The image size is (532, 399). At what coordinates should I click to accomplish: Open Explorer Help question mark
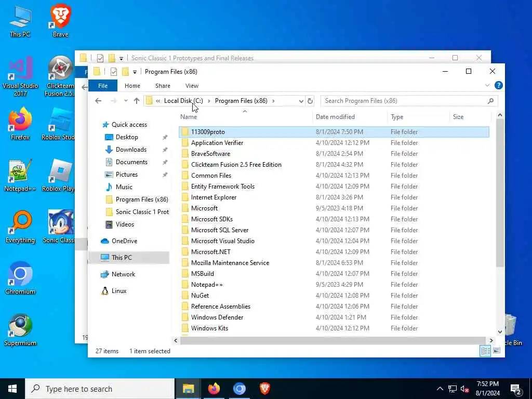pos(498,86)
